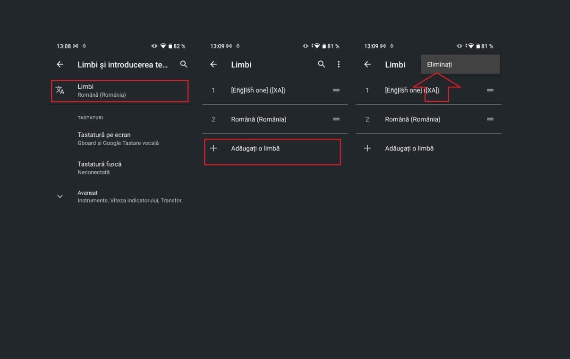Click TASTATURI section header
Screen dimensions: 570x359
(x=90, y=117)
